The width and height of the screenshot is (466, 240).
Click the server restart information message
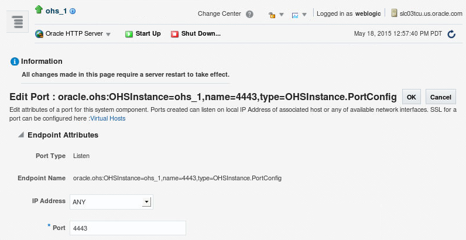click(125, 74)
